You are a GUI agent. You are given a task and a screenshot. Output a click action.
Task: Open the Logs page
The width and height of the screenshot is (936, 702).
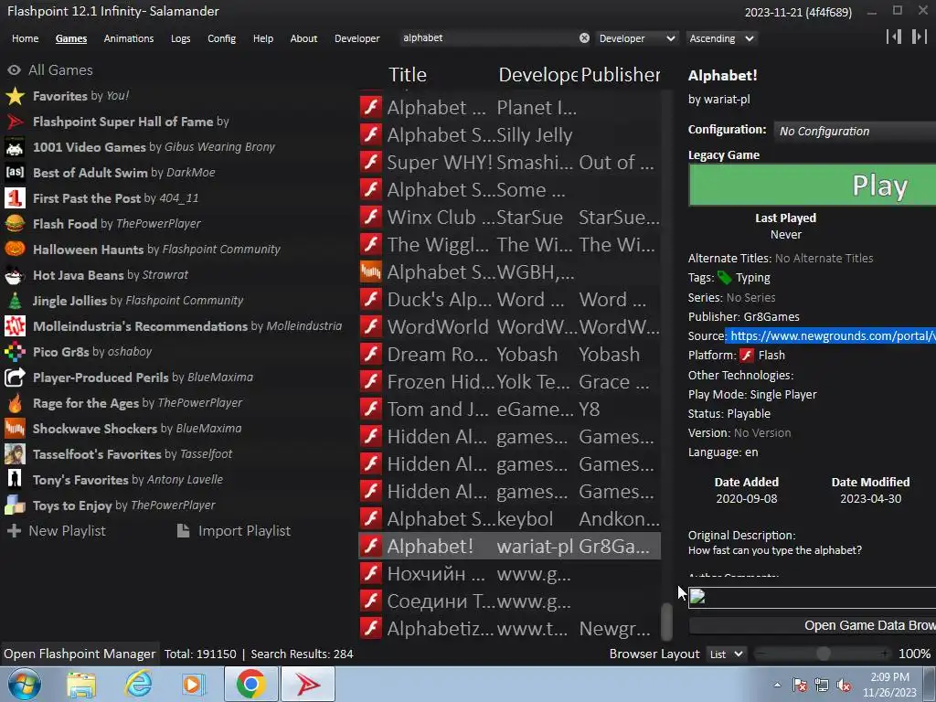(180, 38)
